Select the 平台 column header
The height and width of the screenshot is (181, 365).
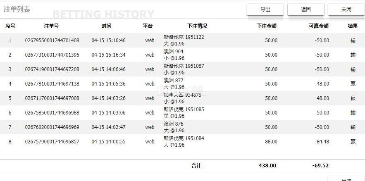(x=148, y=26)
